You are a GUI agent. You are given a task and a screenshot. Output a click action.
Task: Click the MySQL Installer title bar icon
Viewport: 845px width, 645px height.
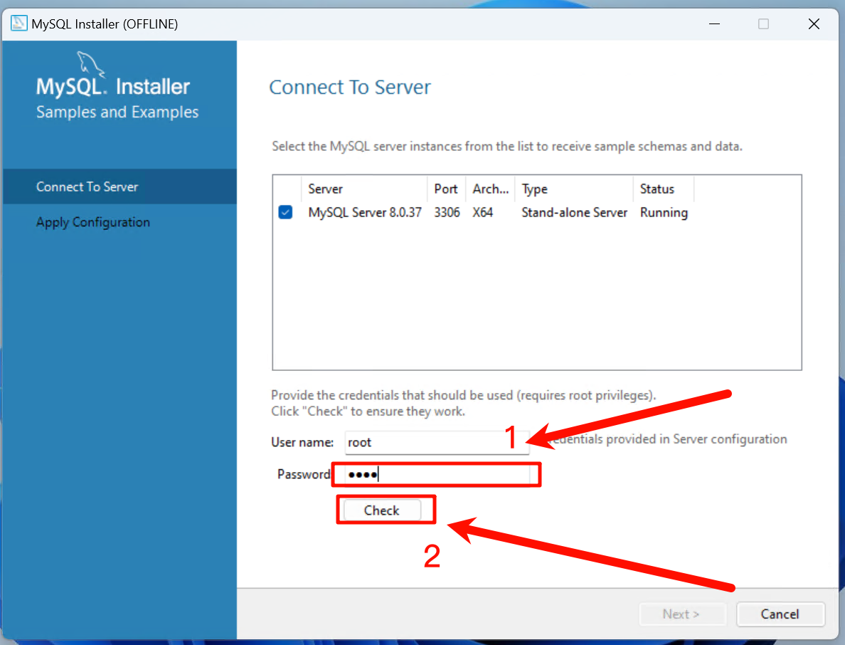tap(19, 23)
